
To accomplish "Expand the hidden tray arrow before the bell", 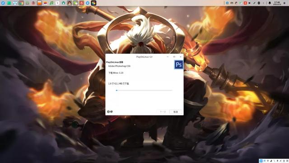I will 263,3.
